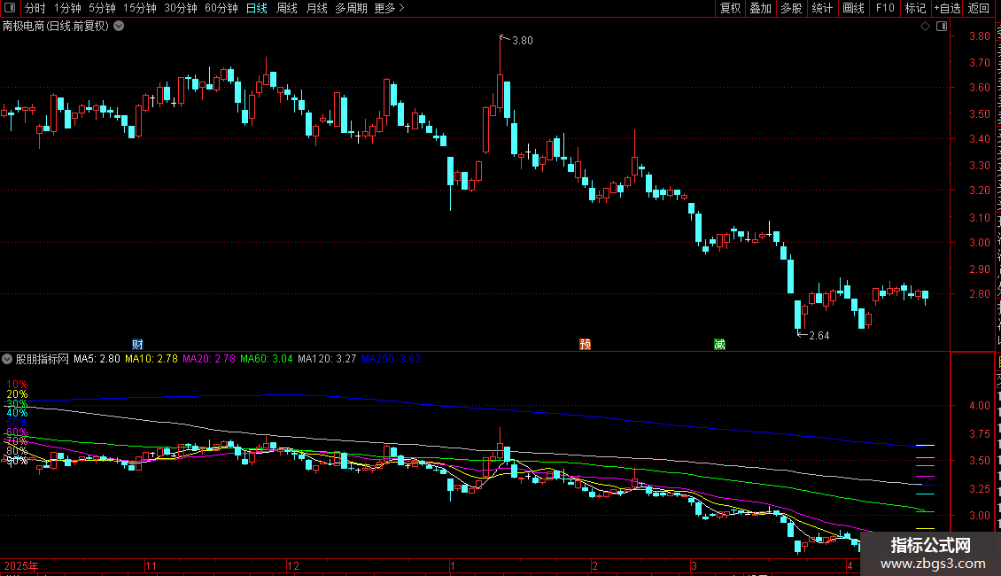This screenshot has width=1001, height=576.
Task: Open the 南极电商 chart dropdown arrow
Action: tap(119, 27)
